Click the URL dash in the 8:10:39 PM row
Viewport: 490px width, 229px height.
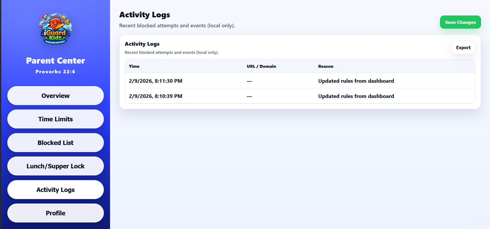pos(249,96)
